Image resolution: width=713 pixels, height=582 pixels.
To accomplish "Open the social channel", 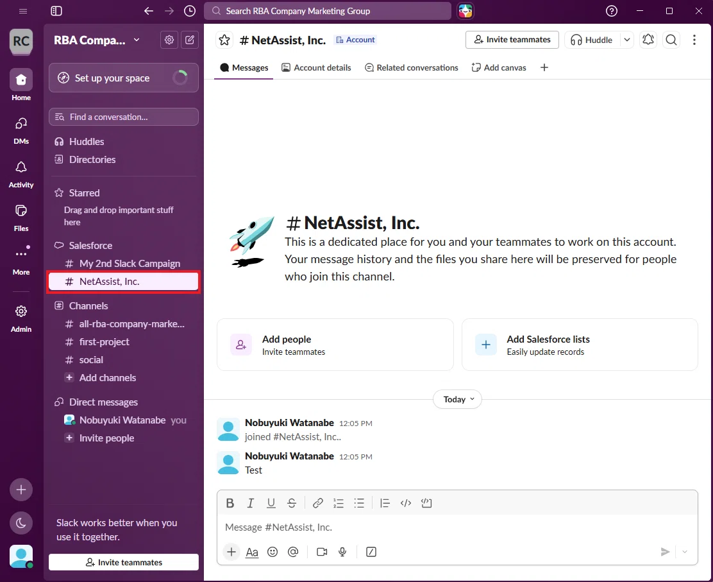I will pyautogui.click(x=124, y=360).
